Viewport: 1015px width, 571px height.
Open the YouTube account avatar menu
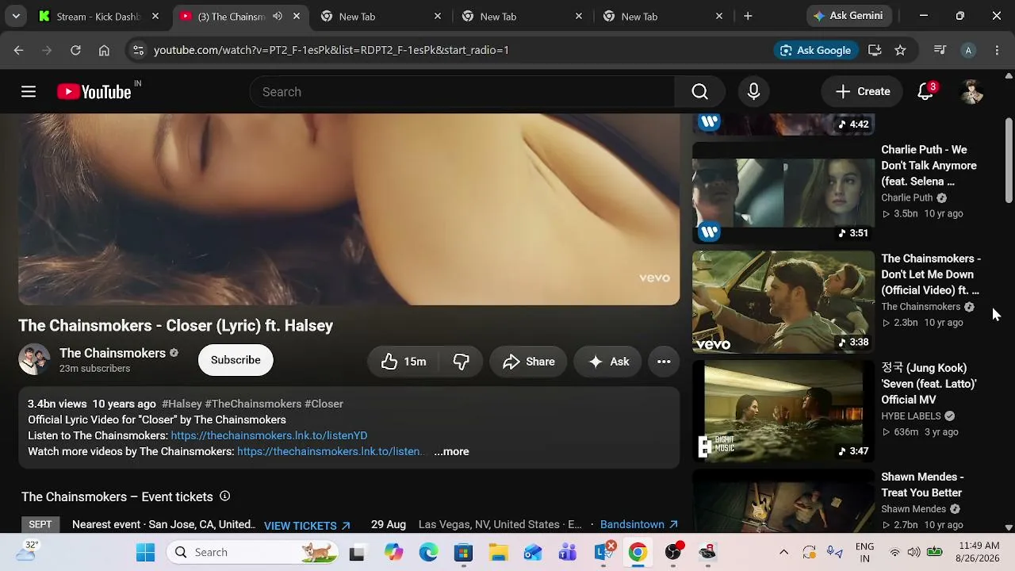coord(971,92)
